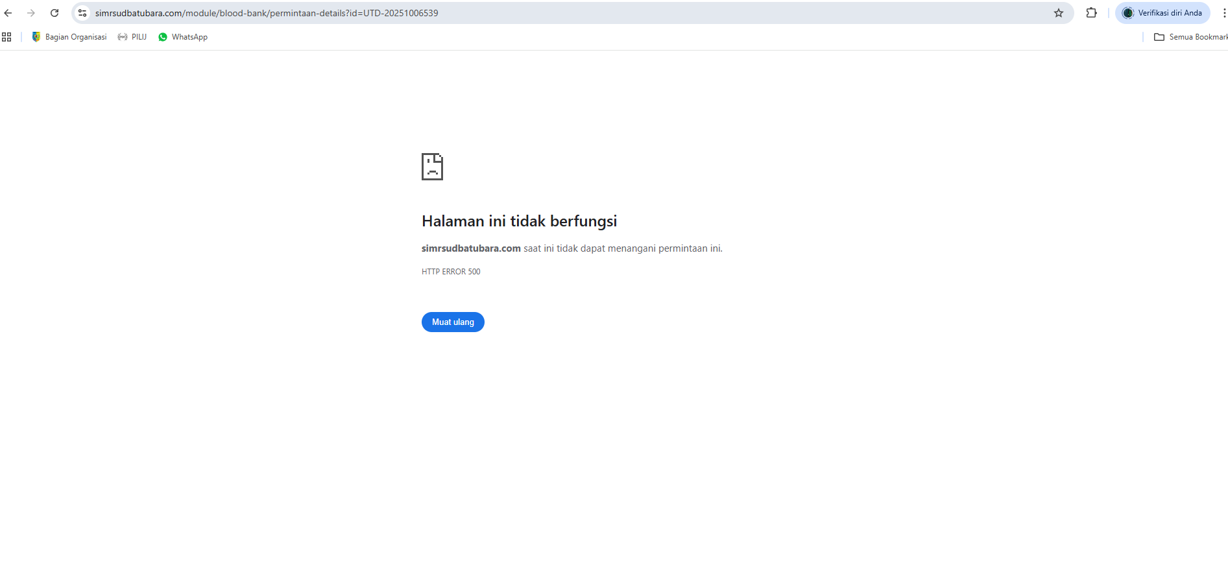Go back to the previous page

[8, 13]
